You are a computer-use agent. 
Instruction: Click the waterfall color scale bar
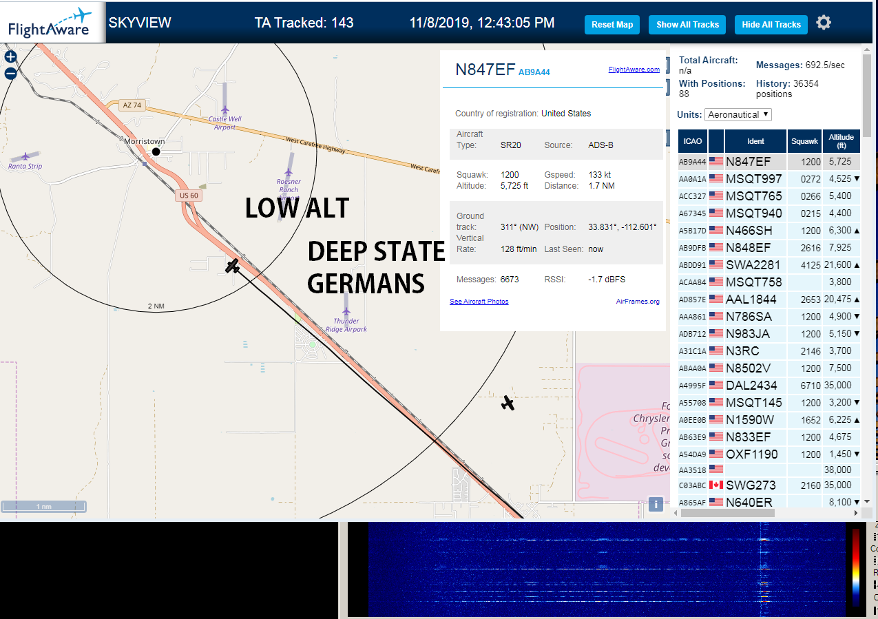(x=855, y=567)
